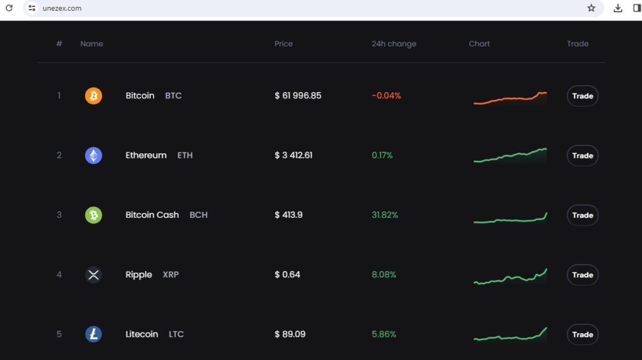
Task: Reload the page with the refresh icon
Action: pyautogui.click(x=9, y=8)
